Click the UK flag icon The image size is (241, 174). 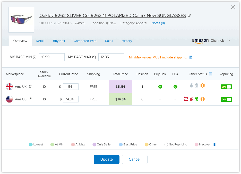tap(9, 86)
